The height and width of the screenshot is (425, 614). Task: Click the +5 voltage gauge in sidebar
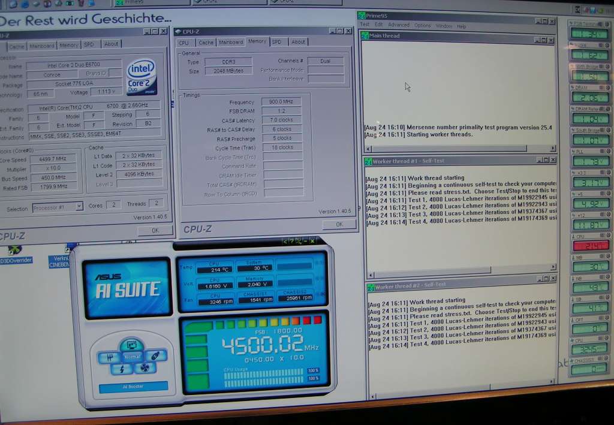tap(591, 203)
